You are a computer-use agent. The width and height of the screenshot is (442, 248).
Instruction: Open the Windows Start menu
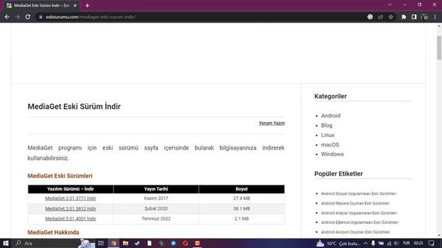(6, 243)
